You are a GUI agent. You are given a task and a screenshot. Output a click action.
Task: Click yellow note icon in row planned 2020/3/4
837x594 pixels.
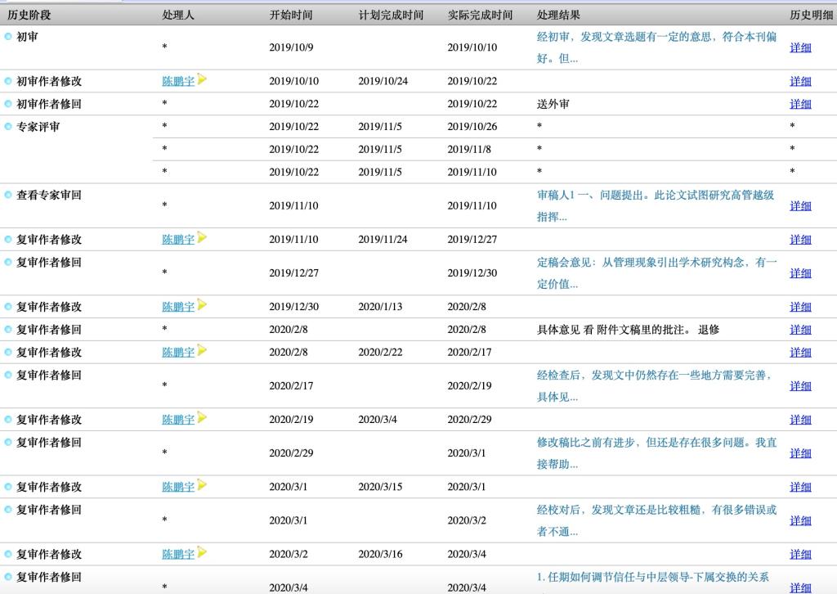[202, 418]
